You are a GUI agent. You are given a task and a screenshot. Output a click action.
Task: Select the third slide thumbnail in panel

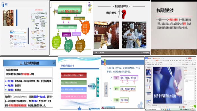[149, 87]
